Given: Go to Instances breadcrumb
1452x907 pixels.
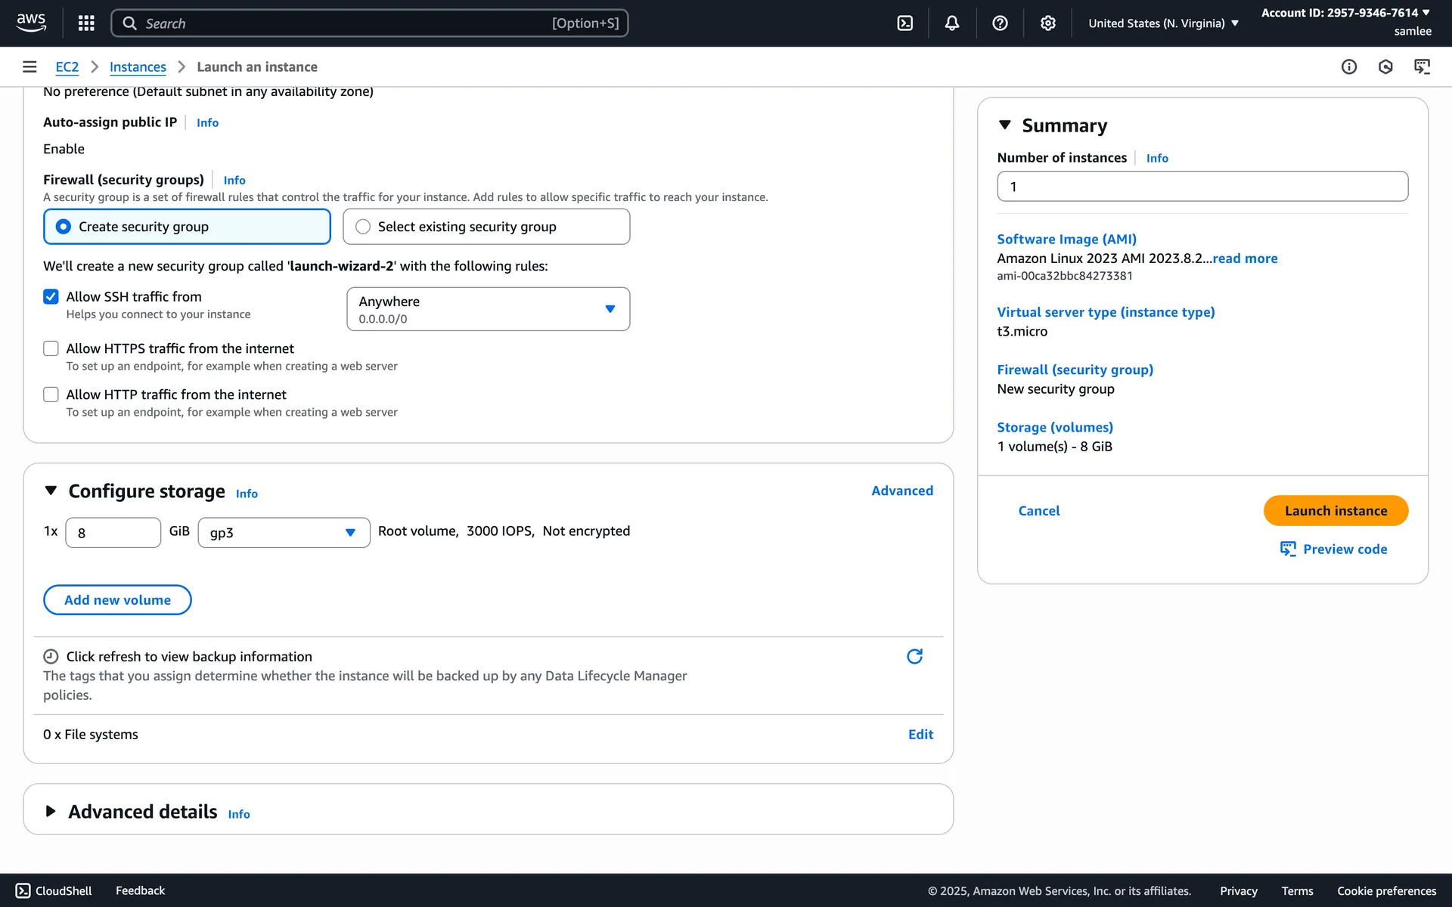Looking at the screenshot, I should click(138, 67).
